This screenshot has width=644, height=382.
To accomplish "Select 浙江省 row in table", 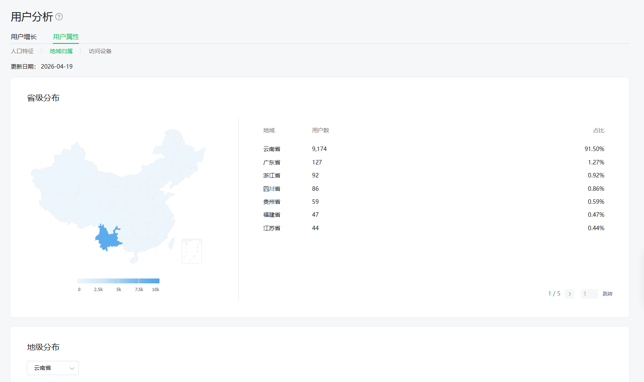I will coord(272,175).
